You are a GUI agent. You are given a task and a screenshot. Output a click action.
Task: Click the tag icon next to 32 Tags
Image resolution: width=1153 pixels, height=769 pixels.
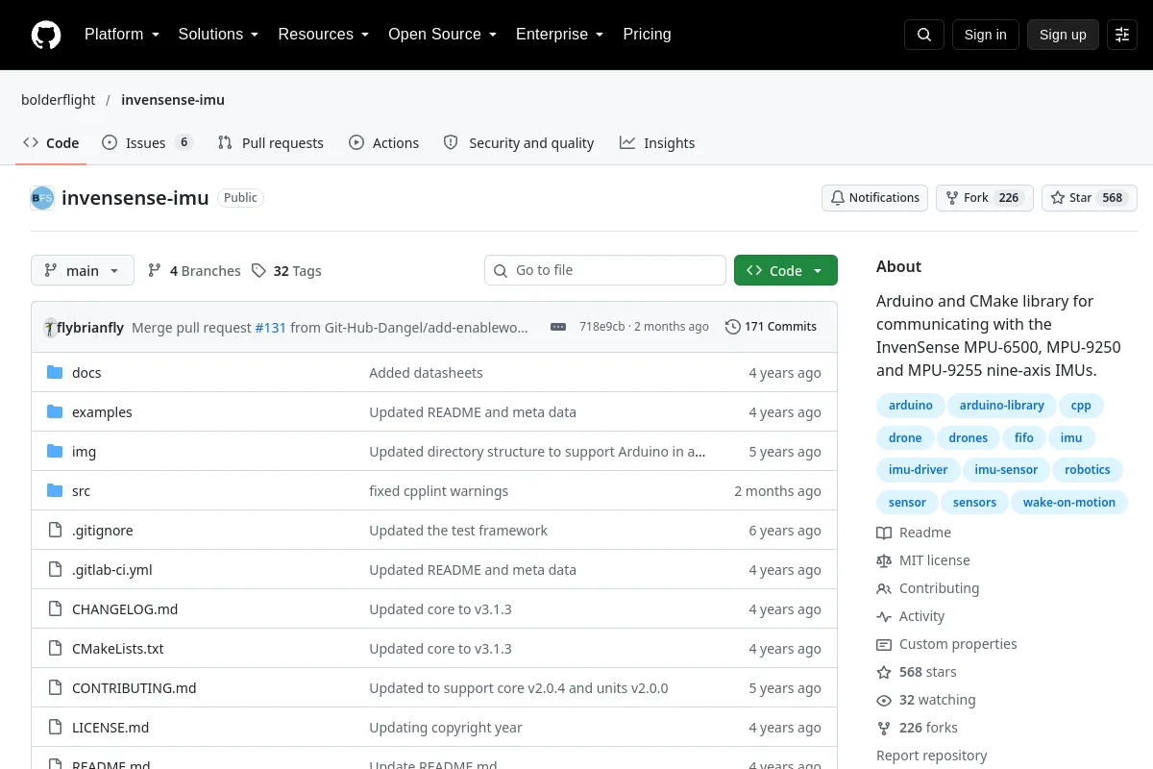click(258, 271)
